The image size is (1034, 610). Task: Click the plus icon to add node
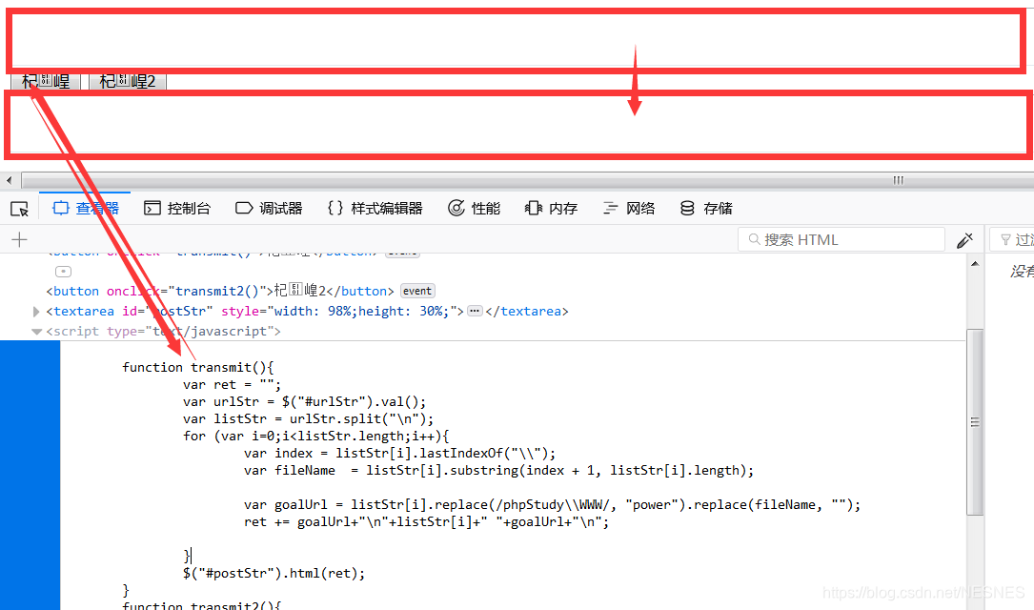20,239
